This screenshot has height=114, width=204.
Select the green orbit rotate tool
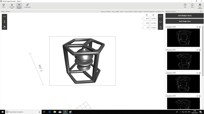pos(4,16)
